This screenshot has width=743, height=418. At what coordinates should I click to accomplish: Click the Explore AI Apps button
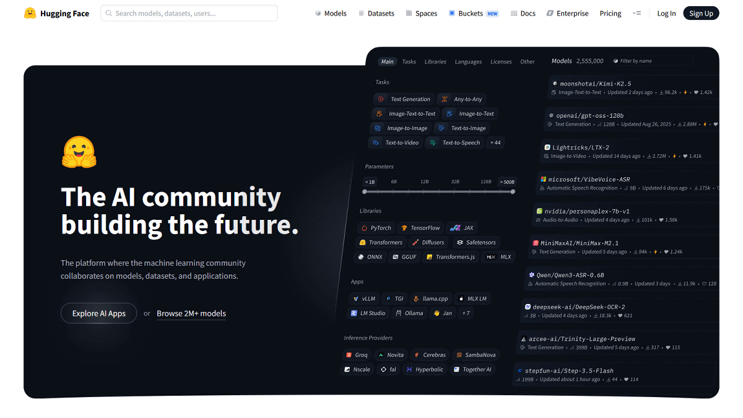point(99,313)
